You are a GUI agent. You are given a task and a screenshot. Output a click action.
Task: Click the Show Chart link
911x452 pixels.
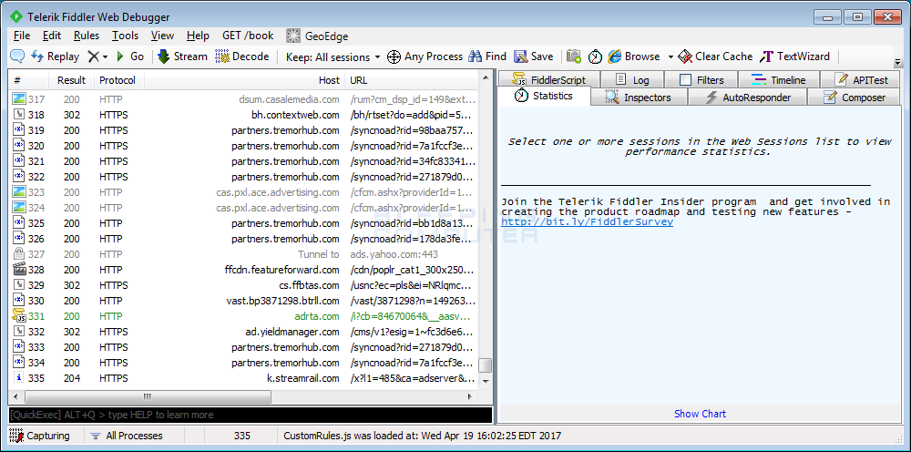pyautogui.click(x=700, y=414)
